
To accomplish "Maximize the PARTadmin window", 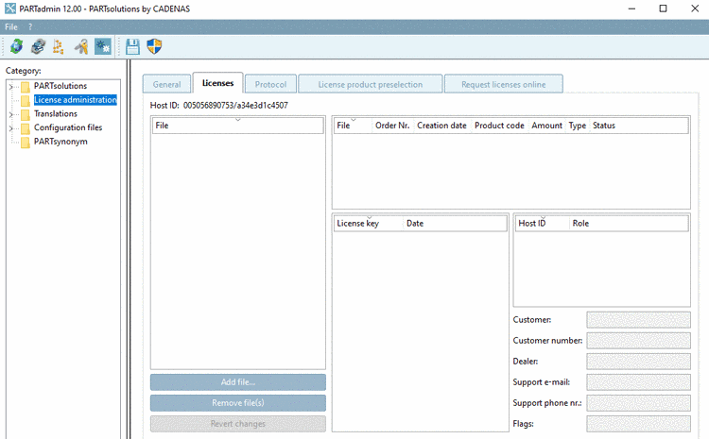I will point(663,8).
